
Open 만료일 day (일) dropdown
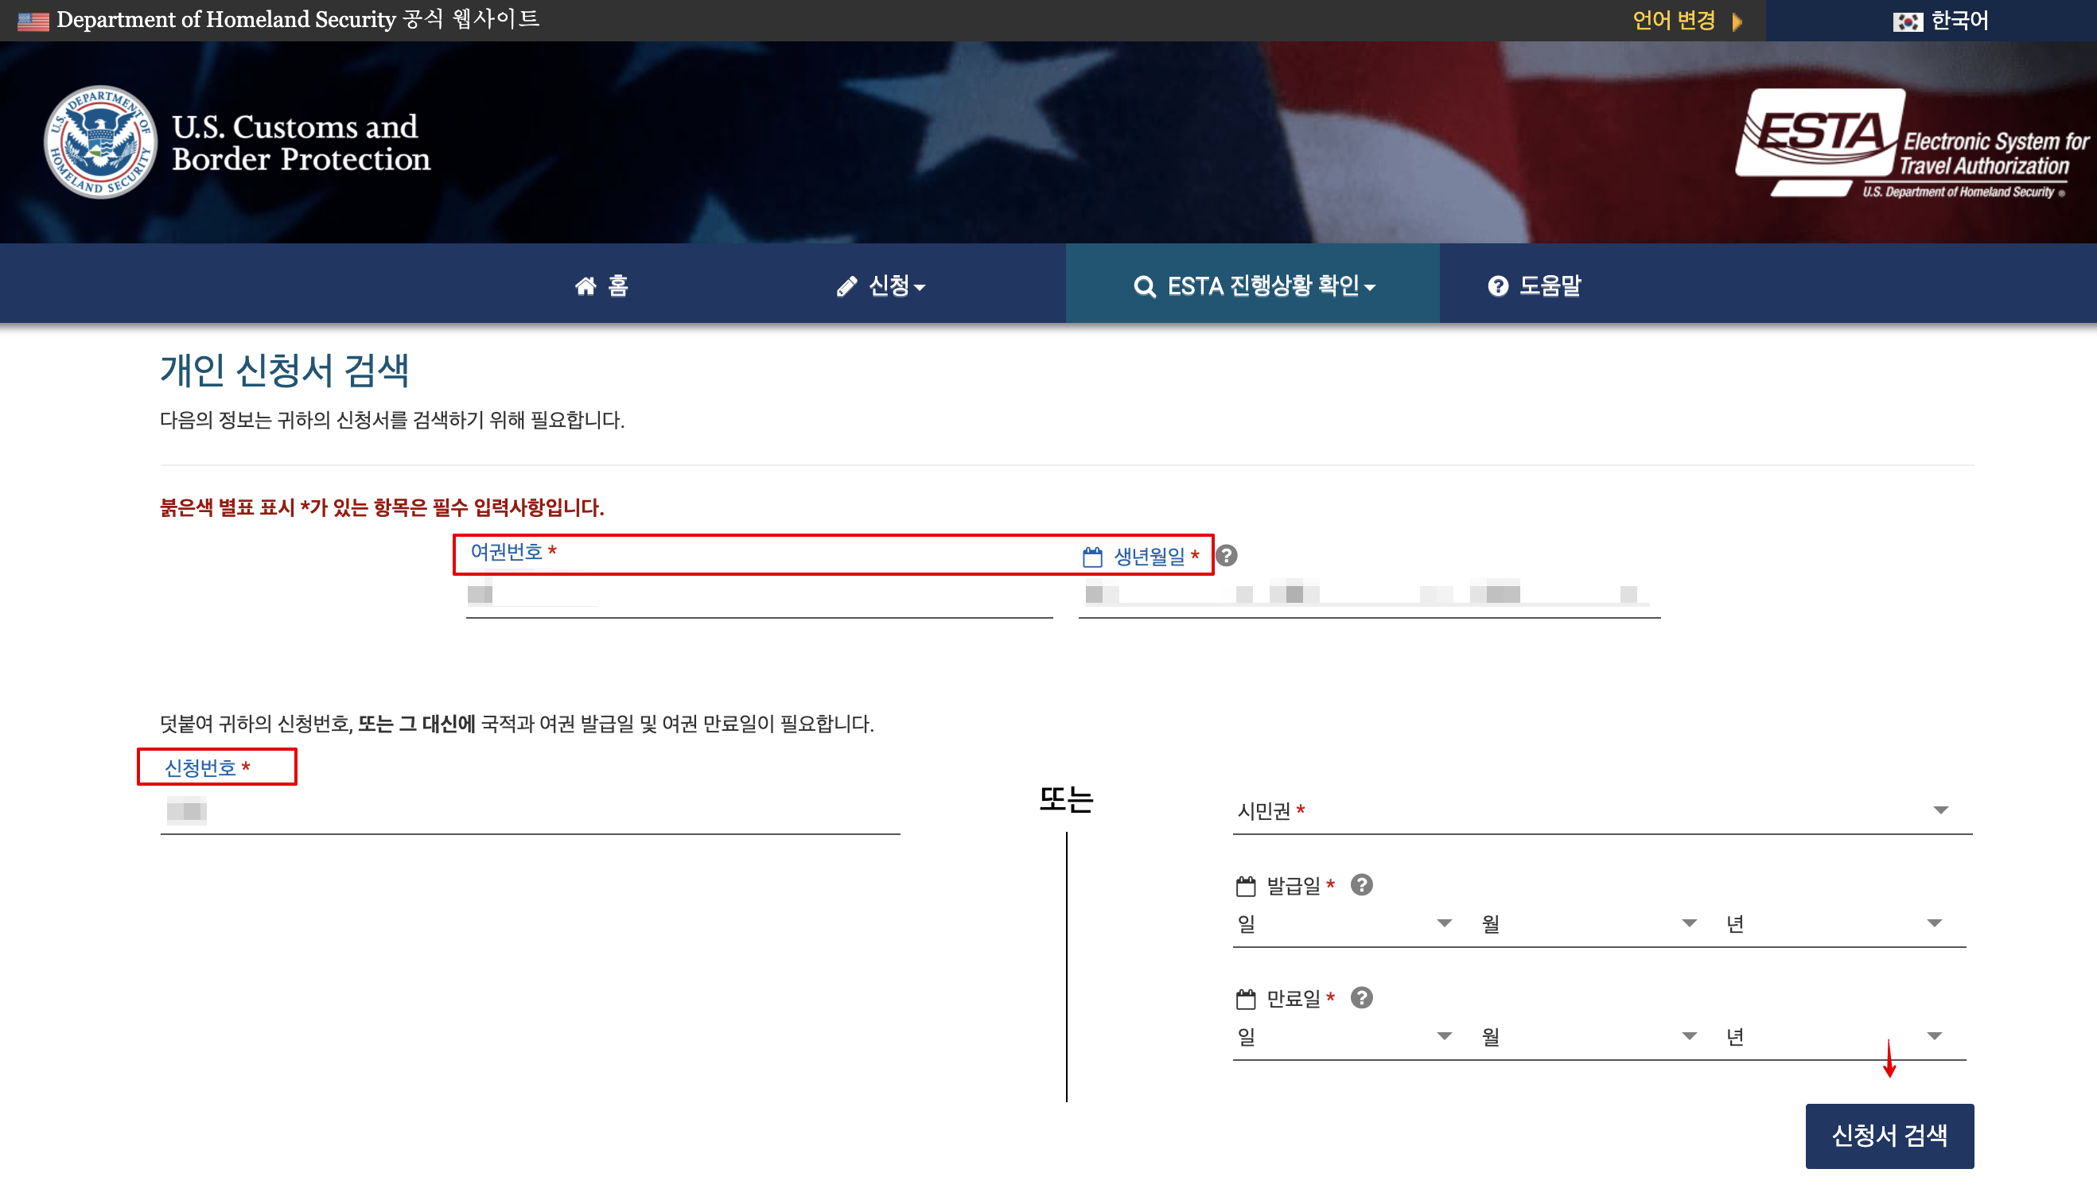(1344, 1036)
